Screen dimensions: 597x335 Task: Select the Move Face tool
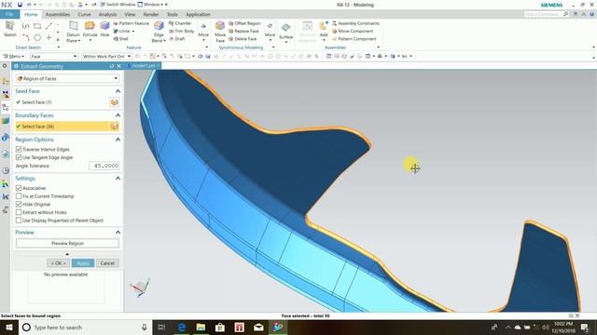pyautogui.click(x=220, y=32)
